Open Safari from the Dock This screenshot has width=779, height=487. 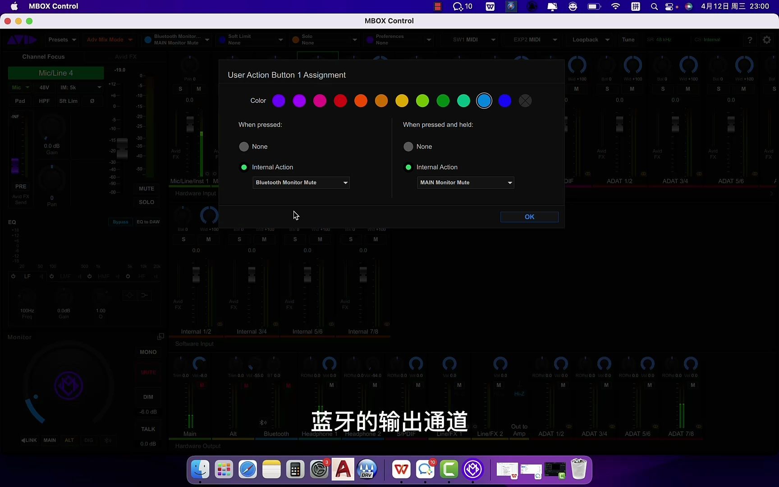click(247, 469)
